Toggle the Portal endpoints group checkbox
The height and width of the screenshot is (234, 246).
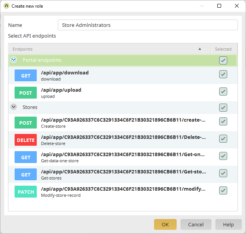pos(223,60)
